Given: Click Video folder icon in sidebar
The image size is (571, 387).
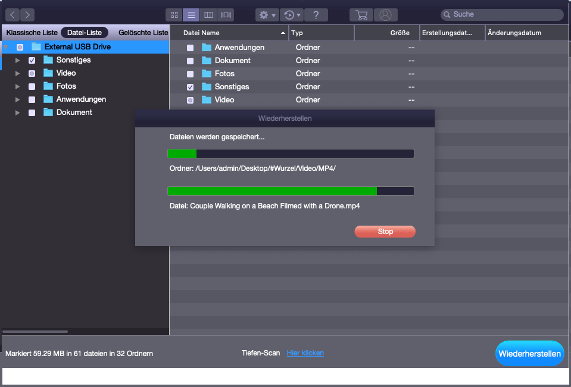Looking at the screenshot, I should 48,73.
